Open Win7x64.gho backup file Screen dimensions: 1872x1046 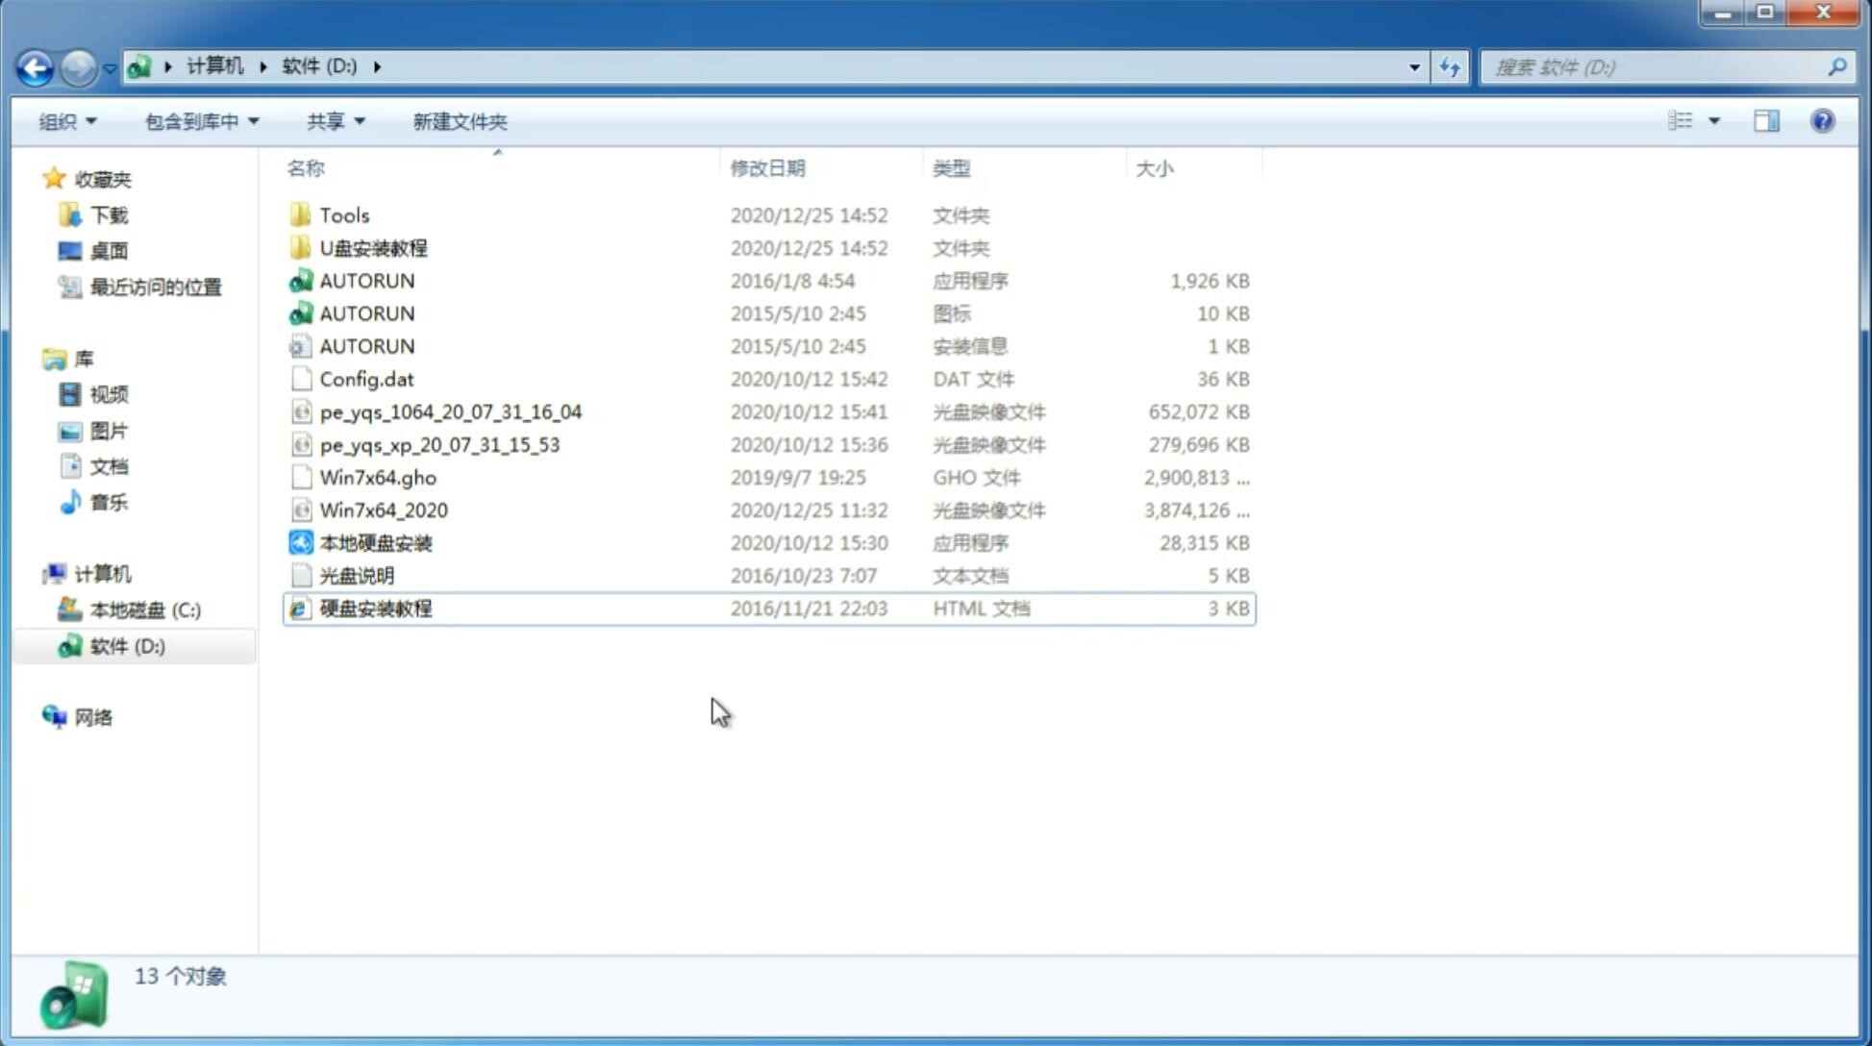(378, 477)
